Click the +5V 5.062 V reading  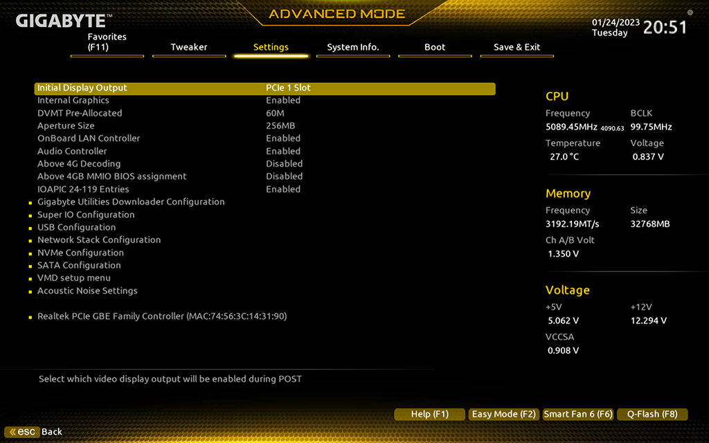[x=564, y=321]
